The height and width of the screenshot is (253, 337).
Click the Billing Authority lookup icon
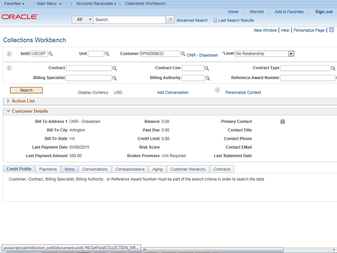207,78
